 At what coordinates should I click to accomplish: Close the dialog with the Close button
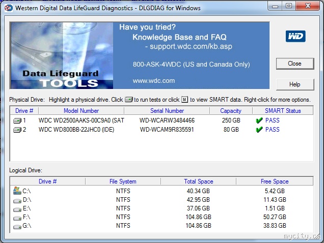(x=295, y=64)
